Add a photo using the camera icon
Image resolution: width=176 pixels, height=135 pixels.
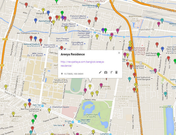[x=106, y=72]
